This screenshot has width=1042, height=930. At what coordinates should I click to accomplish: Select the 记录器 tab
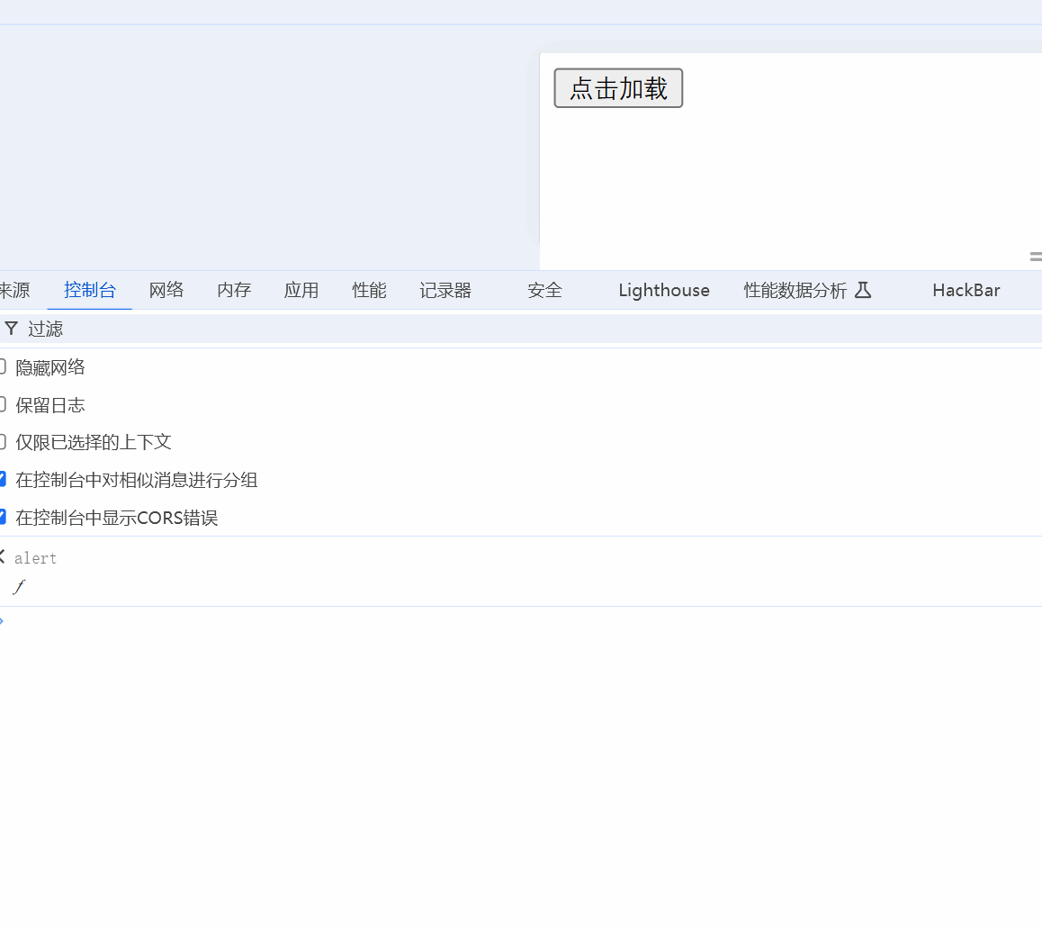pos(445,290)
